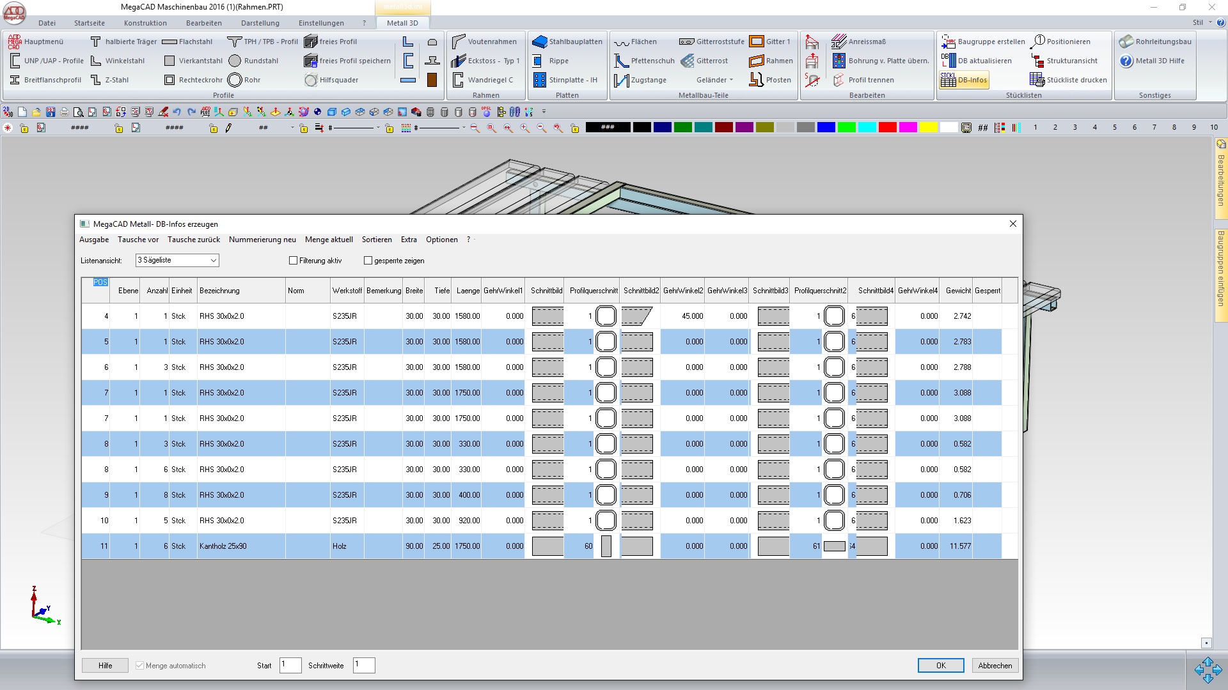Select the Wandriegel C tool
1228x690 pixels.
482,80
